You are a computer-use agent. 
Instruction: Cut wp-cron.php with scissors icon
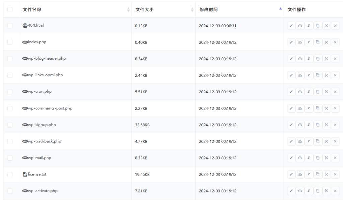(x=326, y=92)
